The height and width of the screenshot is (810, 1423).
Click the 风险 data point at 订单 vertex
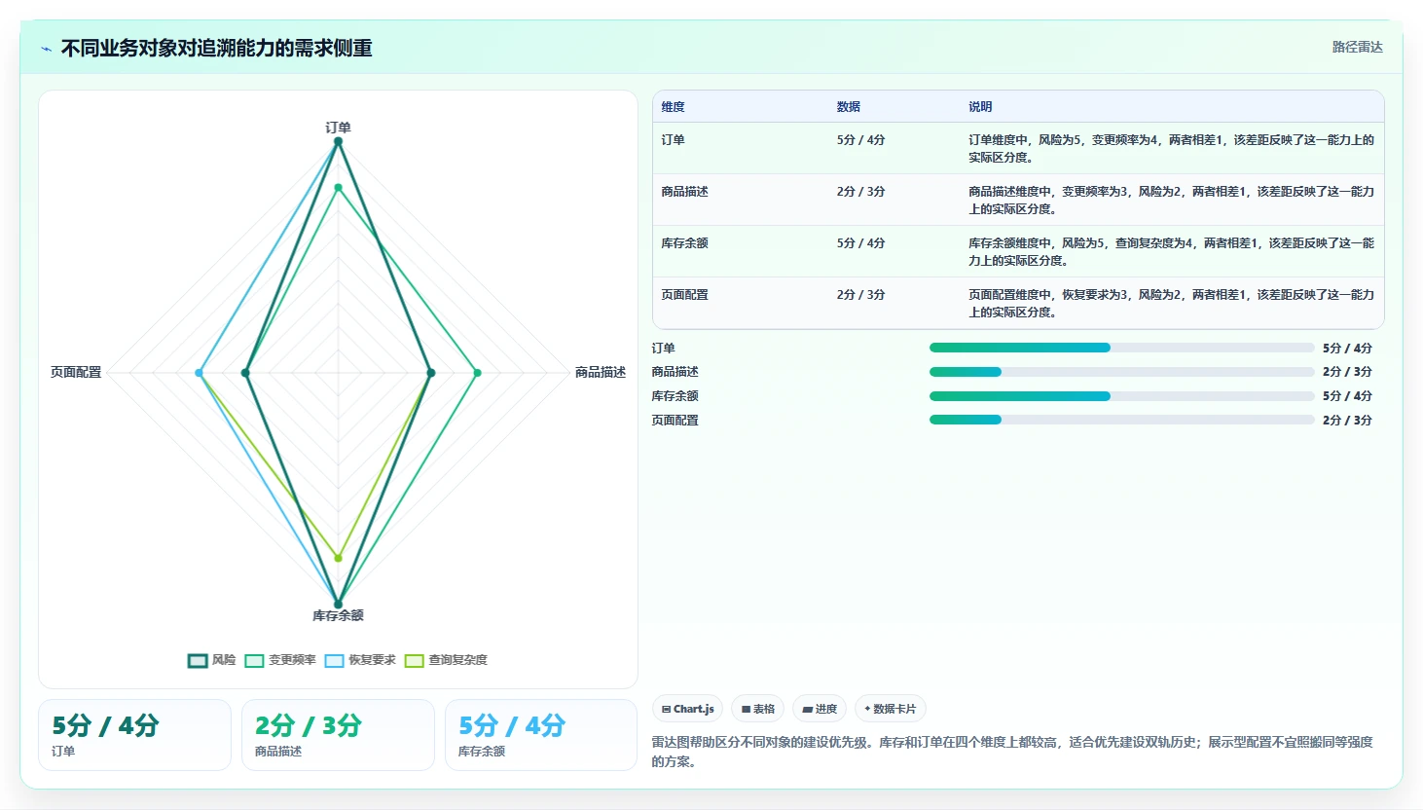click(338, 141)
